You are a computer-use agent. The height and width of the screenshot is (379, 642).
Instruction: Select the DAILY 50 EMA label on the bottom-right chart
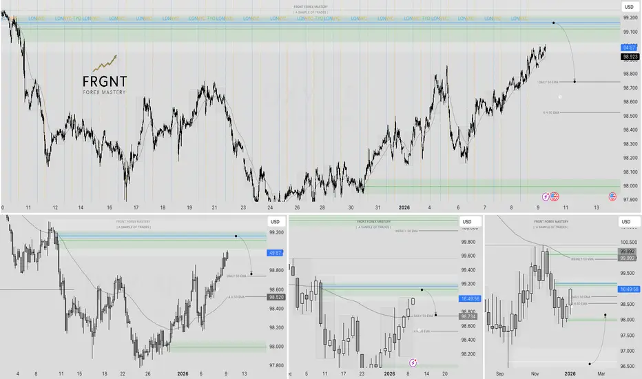581,297
